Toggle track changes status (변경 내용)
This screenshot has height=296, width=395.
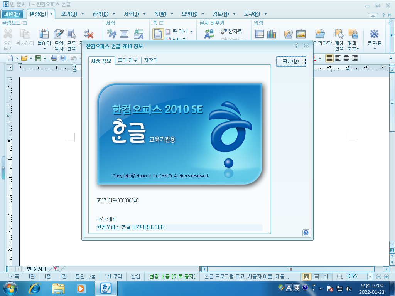[x=172, y=276]
